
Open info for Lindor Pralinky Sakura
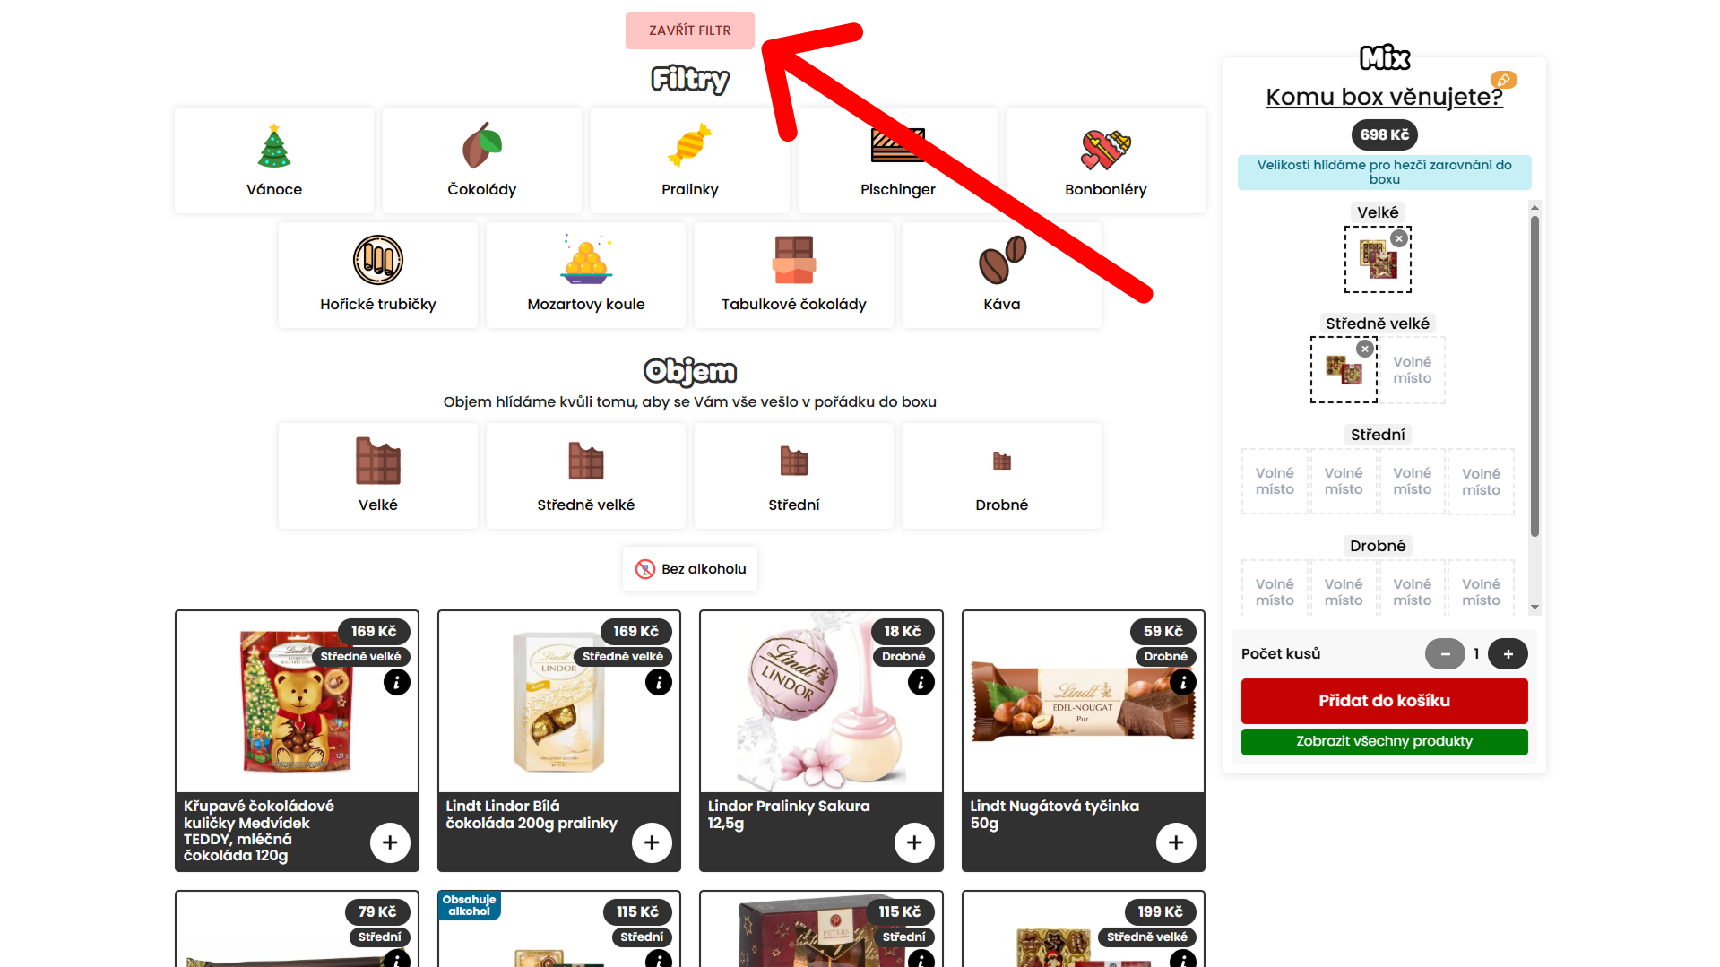pyautogui.click(x=921, y=682)
